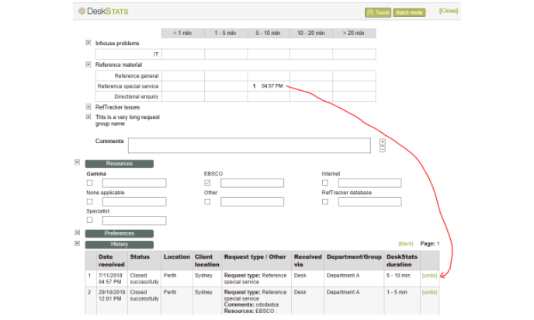534x320 pixels.
Task: Enlarge the Comments box with plus icon
Action: 383,142
